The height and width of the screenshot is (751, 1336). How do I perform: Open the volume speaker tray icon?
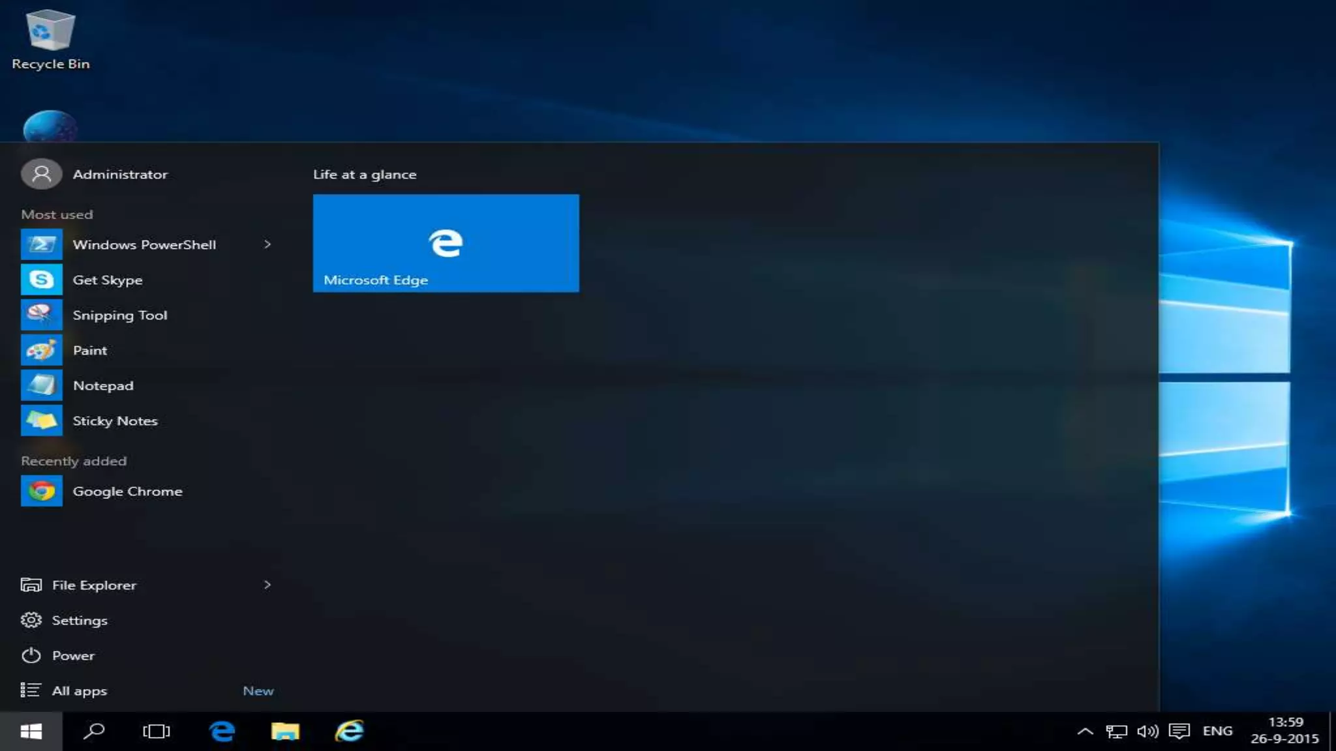[1147, 731]
